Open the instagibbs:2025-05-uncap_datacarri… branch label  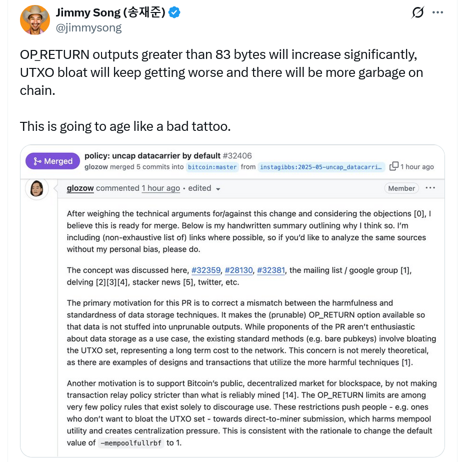[322, 167]
